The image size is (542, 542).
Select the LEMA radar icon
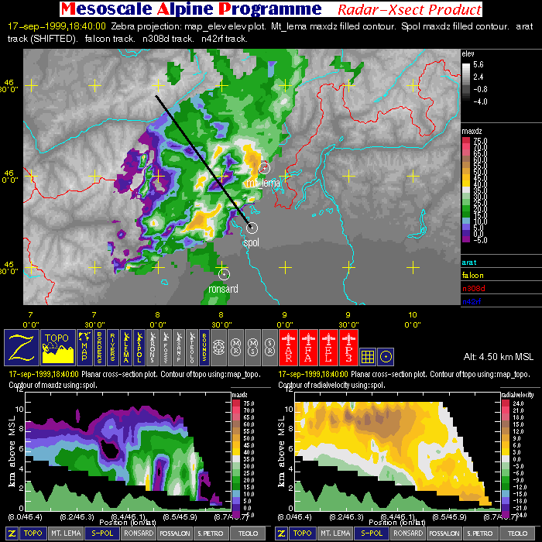pyautogui.click(x=126, y=348)
